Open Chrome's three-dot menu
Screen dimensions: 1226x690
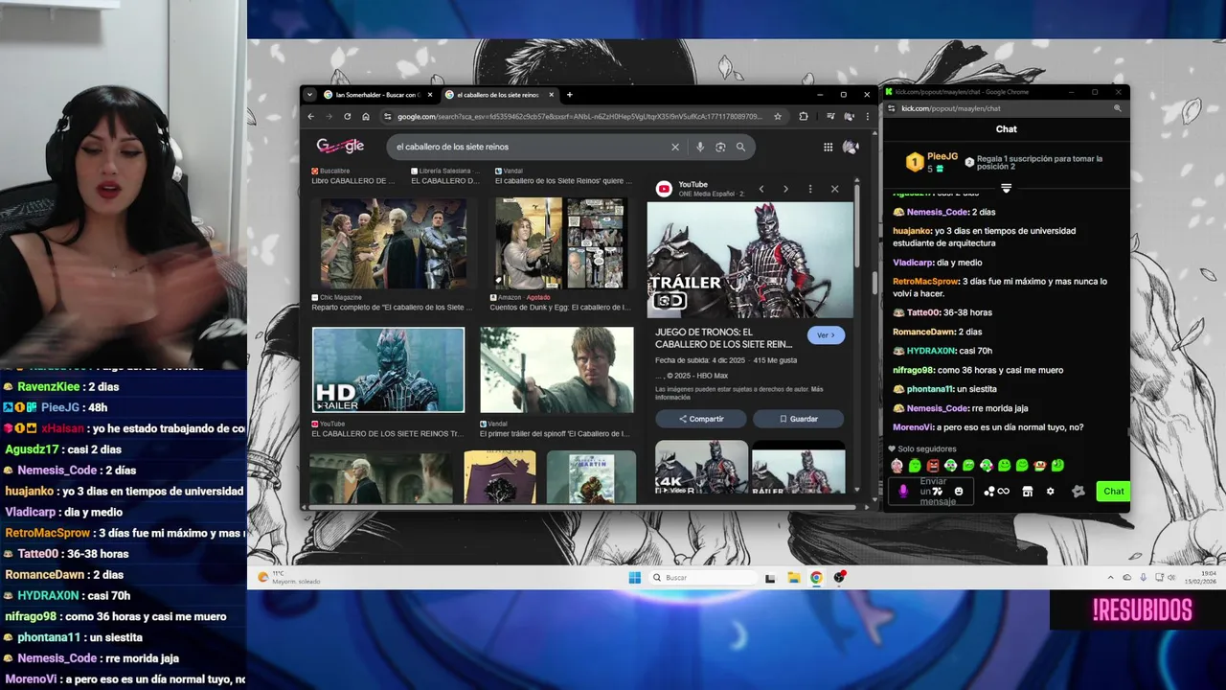click(866, 117)
